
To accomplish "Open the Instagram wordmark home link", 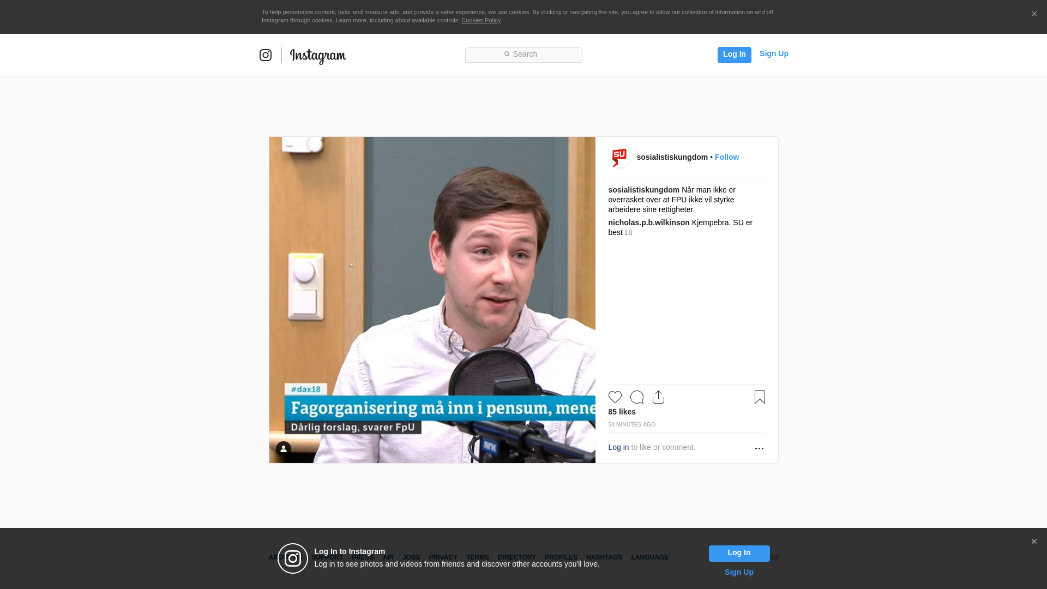I will coord(318,56).
